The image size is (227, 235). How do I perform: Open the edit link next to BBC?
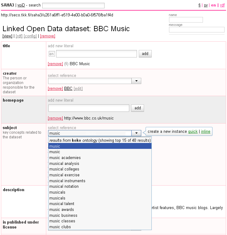[x=78, y=89]
